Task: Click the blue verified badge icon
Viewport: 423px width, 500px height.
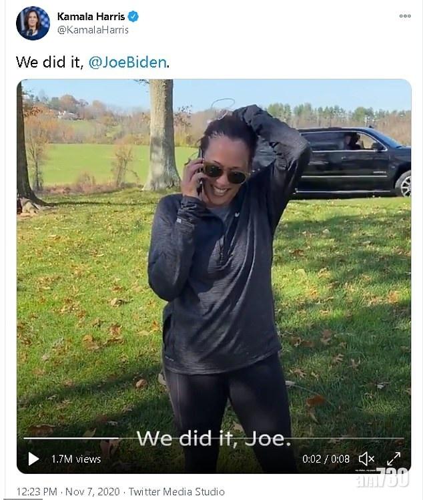Action: pos(133,16)
